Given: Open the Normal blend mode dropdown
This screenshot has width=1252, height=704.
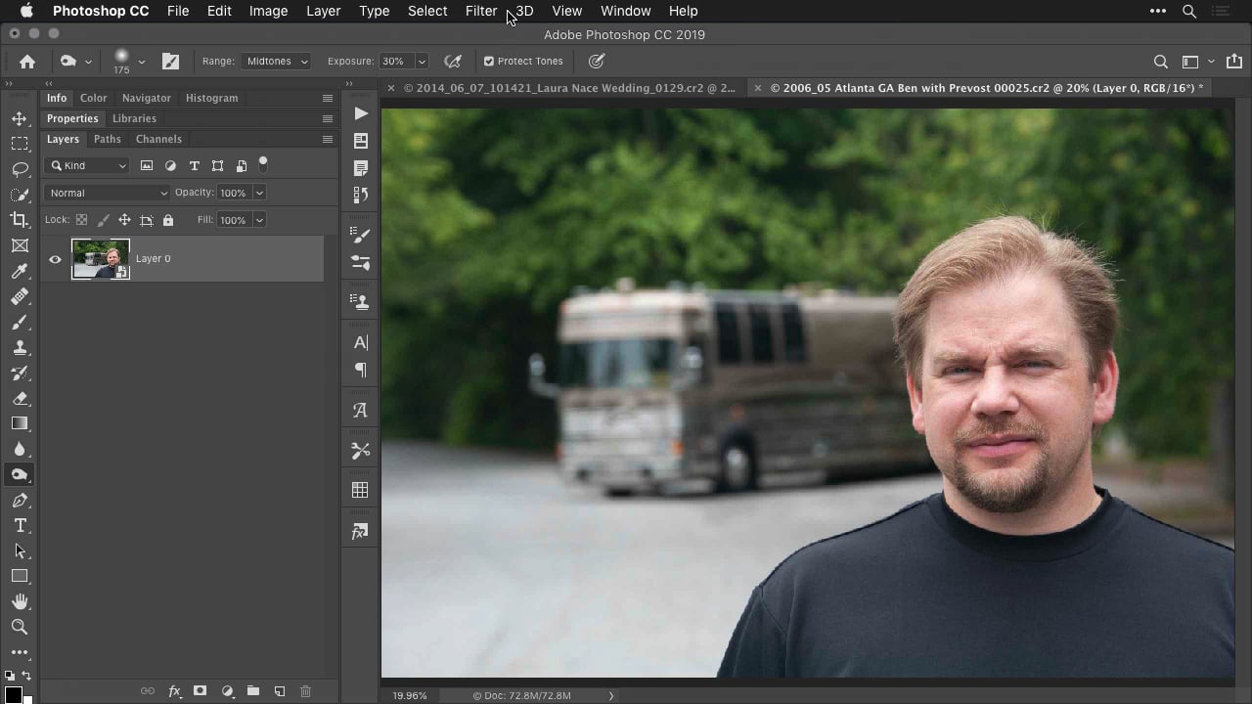Looking at the screenshot, I should coord(107,193).
